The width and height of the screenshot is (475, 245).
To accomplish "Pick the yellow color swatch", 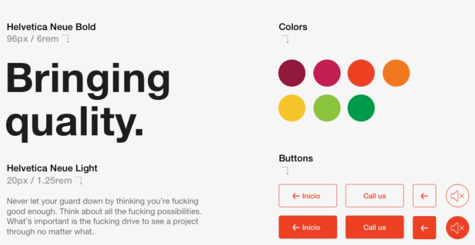I will (x=292, y=108).
